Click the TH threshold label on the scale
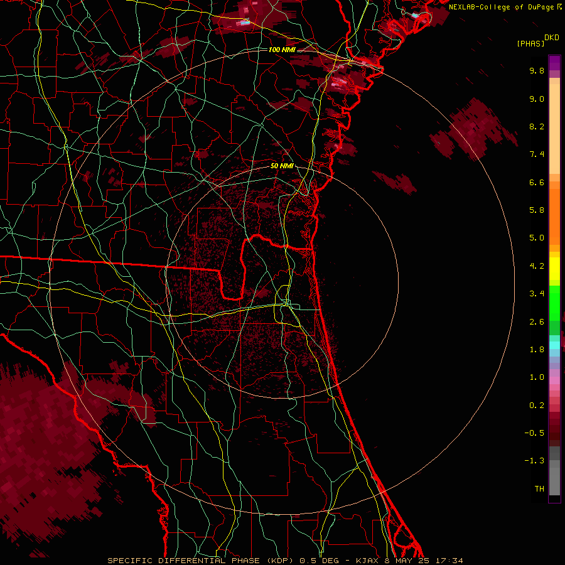Screen dimensions: 565x565 click(x=539, y=489)
